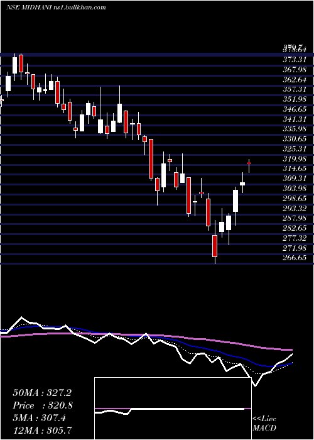
Task: Select the 12MA : 305.7 value
Action: 42,431
